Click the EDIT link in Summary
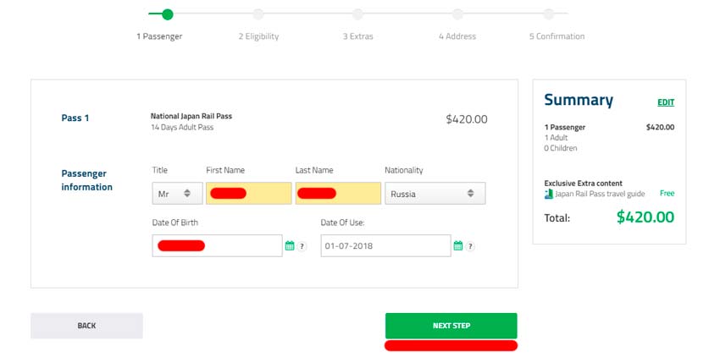The image size is (720, 357). point(666,102)
